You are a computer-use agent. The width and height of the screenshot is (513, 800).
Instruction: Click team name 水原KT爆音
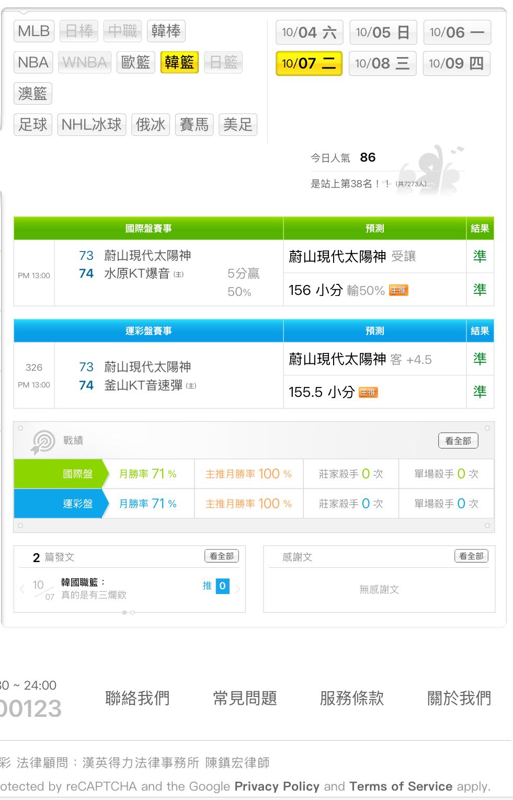(x=137, y=273)
